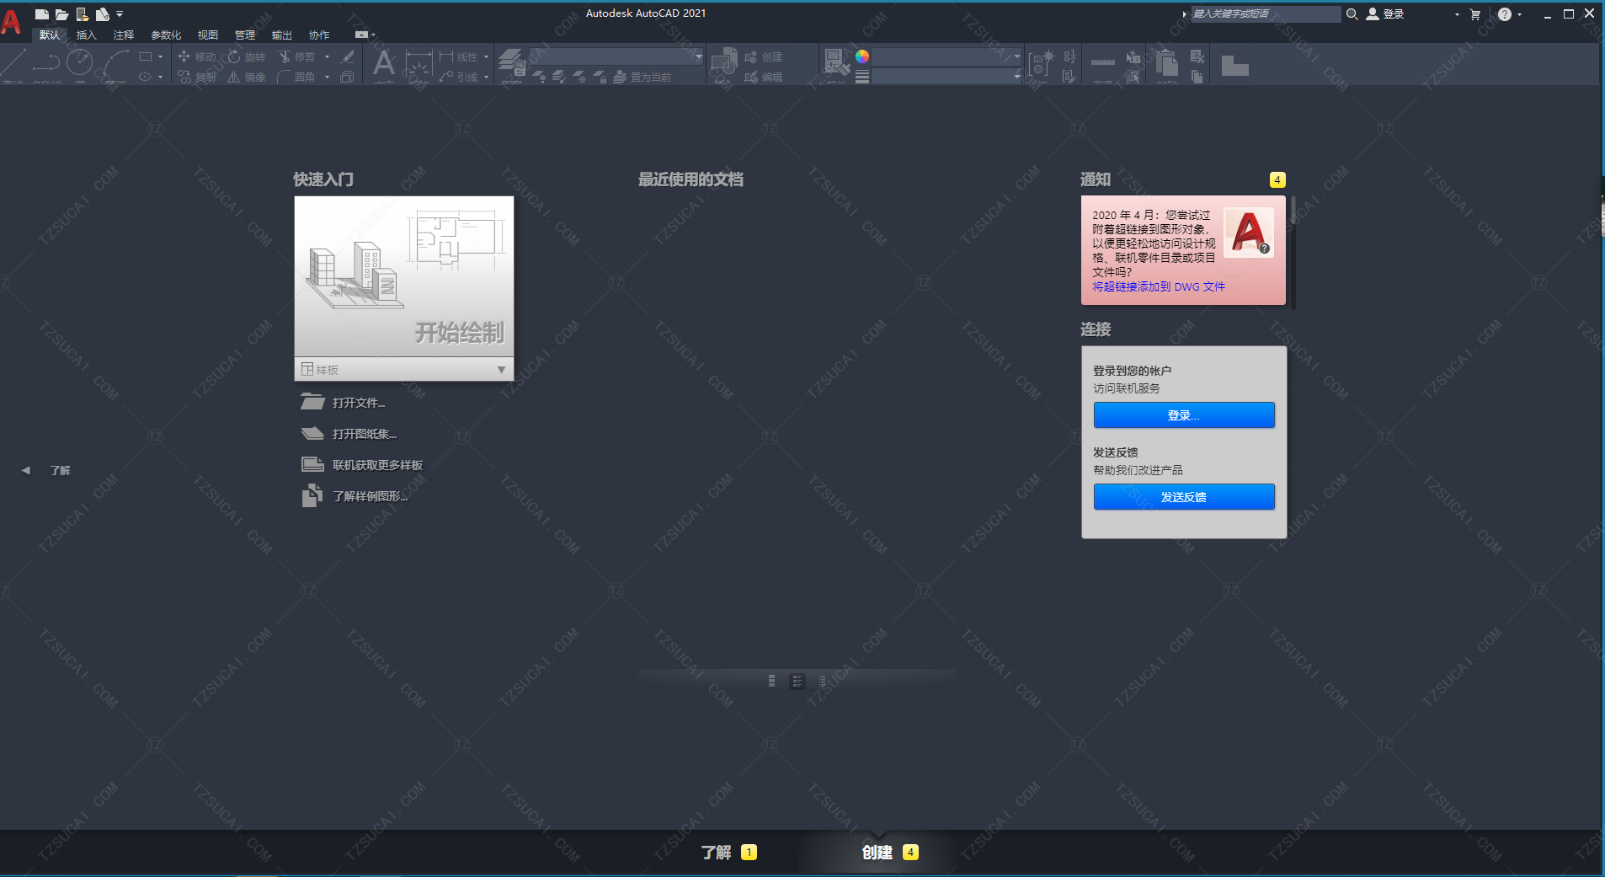
Task: Click the Rotate (旋转) tool
Action: (247, 57)
